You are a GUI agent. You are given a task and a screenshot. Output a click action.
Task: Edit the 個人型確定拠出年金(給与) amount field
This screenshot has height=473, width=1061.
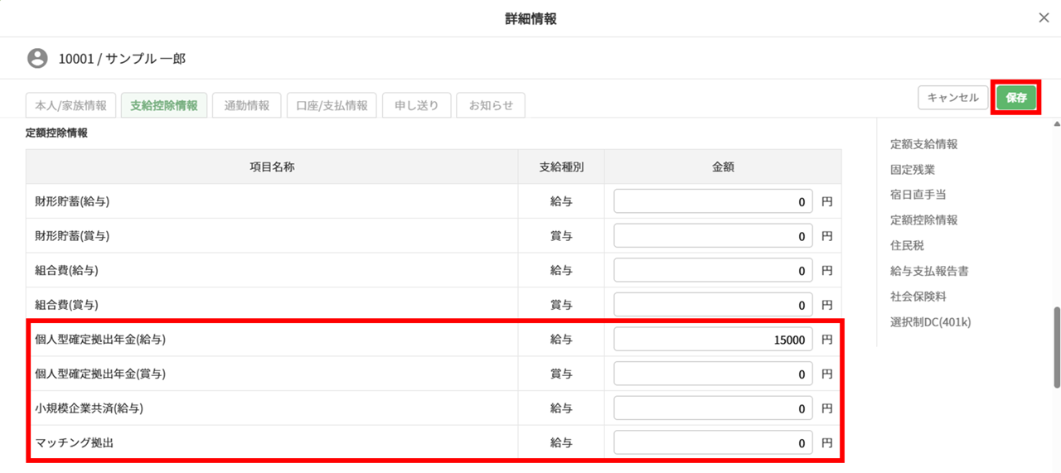click(714, 340)
